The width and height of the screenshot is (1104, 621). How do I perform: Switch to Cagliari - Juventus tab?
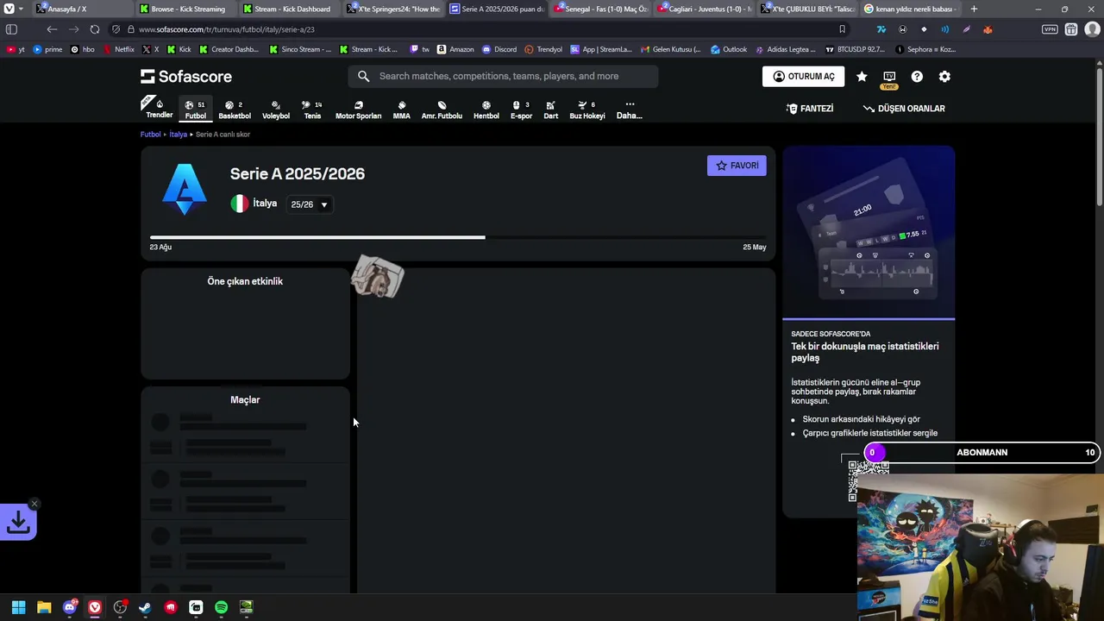tap(705, 9)
